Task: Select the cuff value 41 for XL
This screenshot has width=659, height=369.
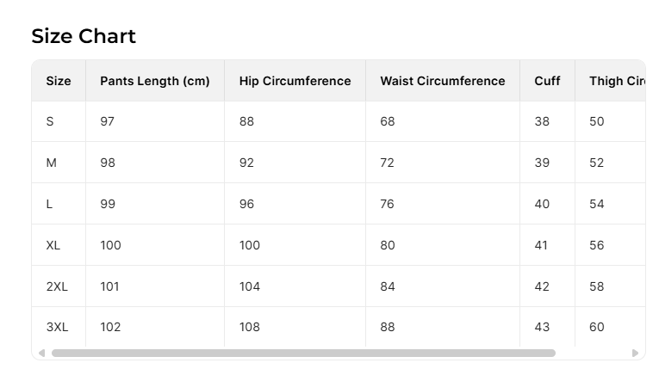Action: (541, 245)
